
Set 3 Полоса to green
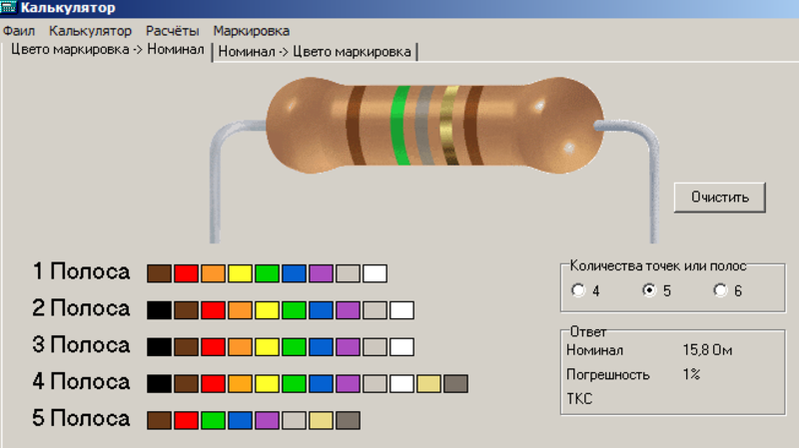[x=294, y=346]
